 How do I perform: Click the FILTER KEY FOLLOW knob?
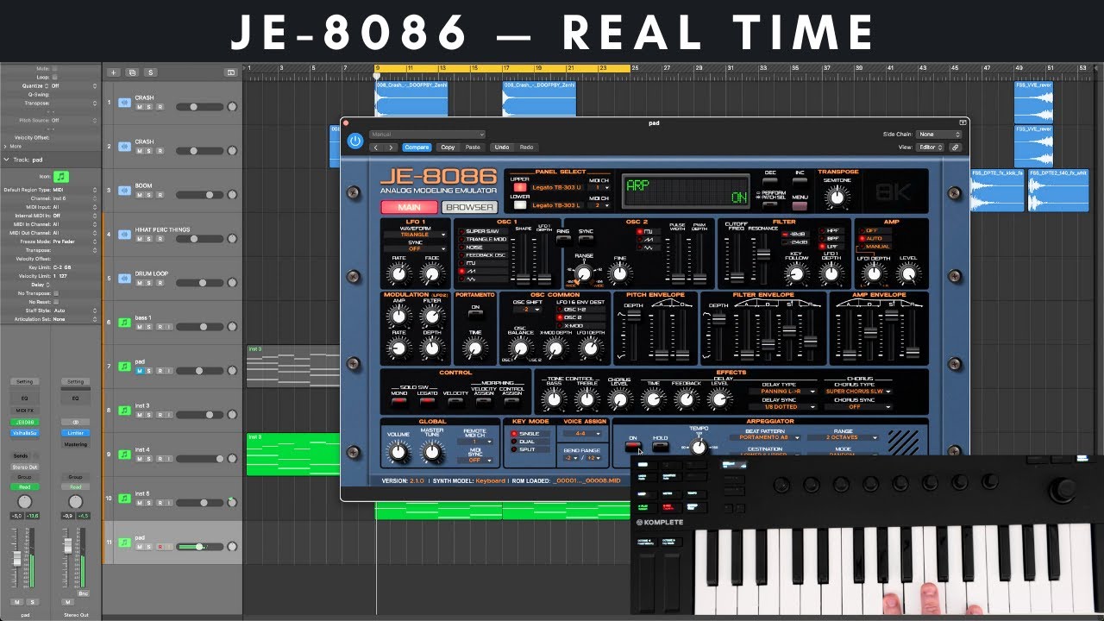[796, 275]
